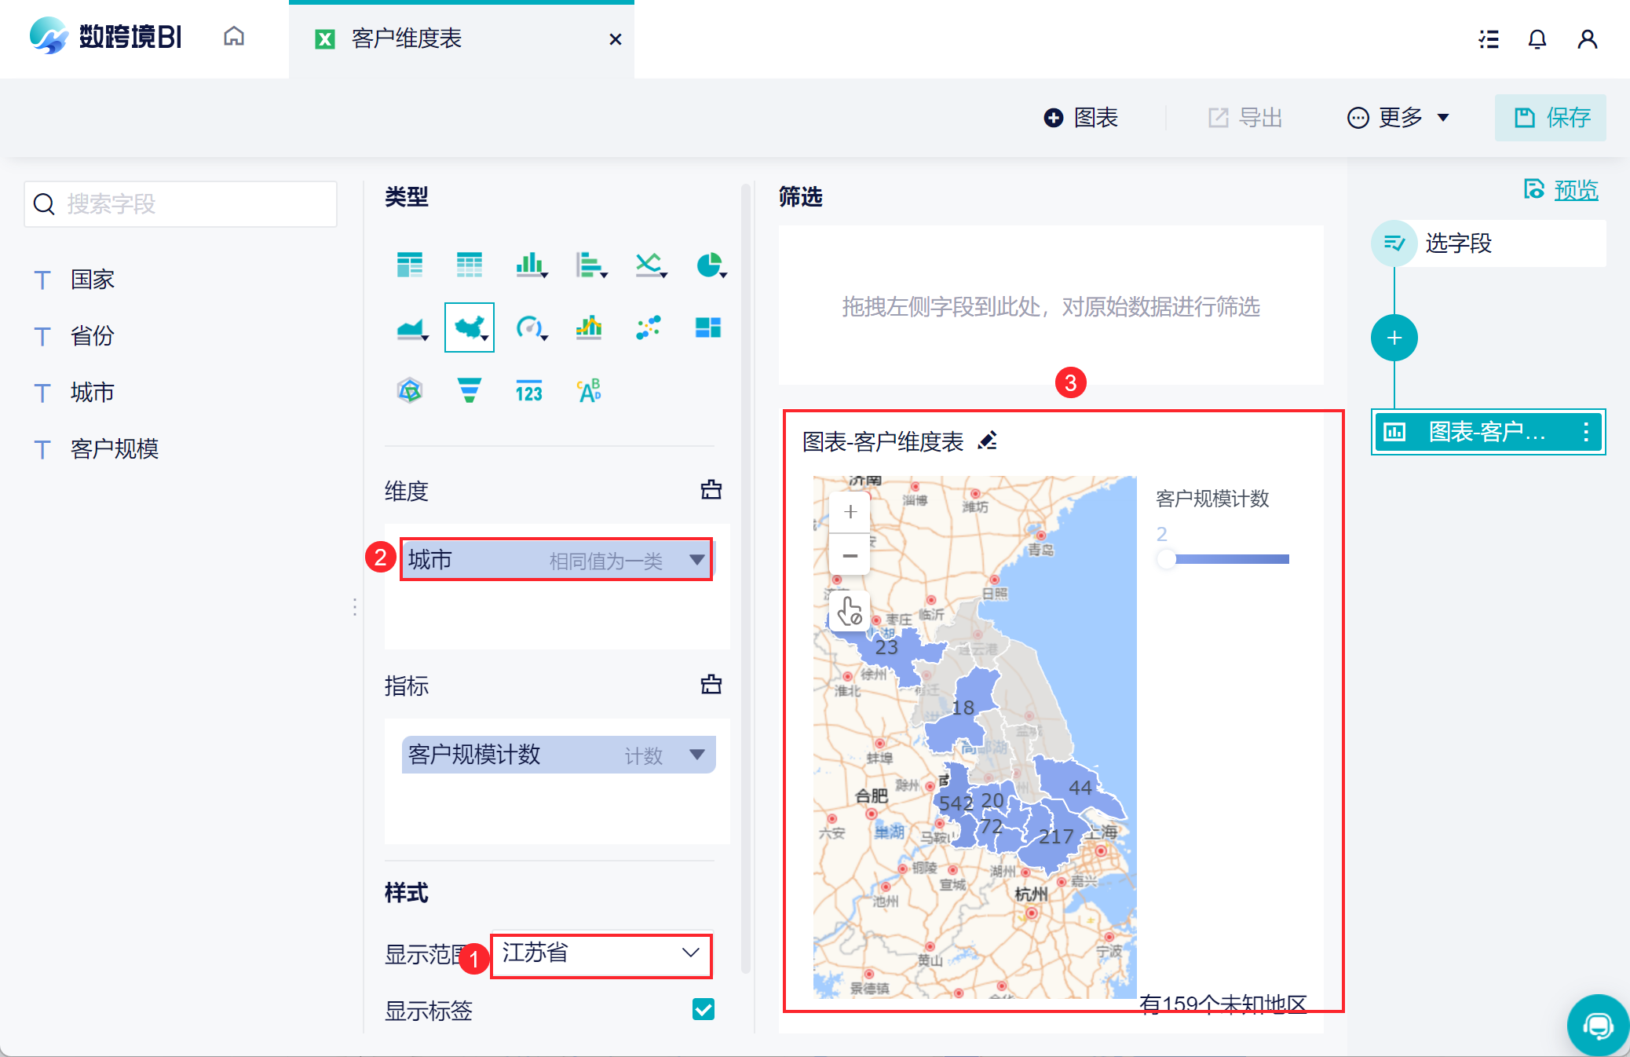
Task: Select the funnel chart type icon
Action: pyautogui.click(x=469, y=390)
